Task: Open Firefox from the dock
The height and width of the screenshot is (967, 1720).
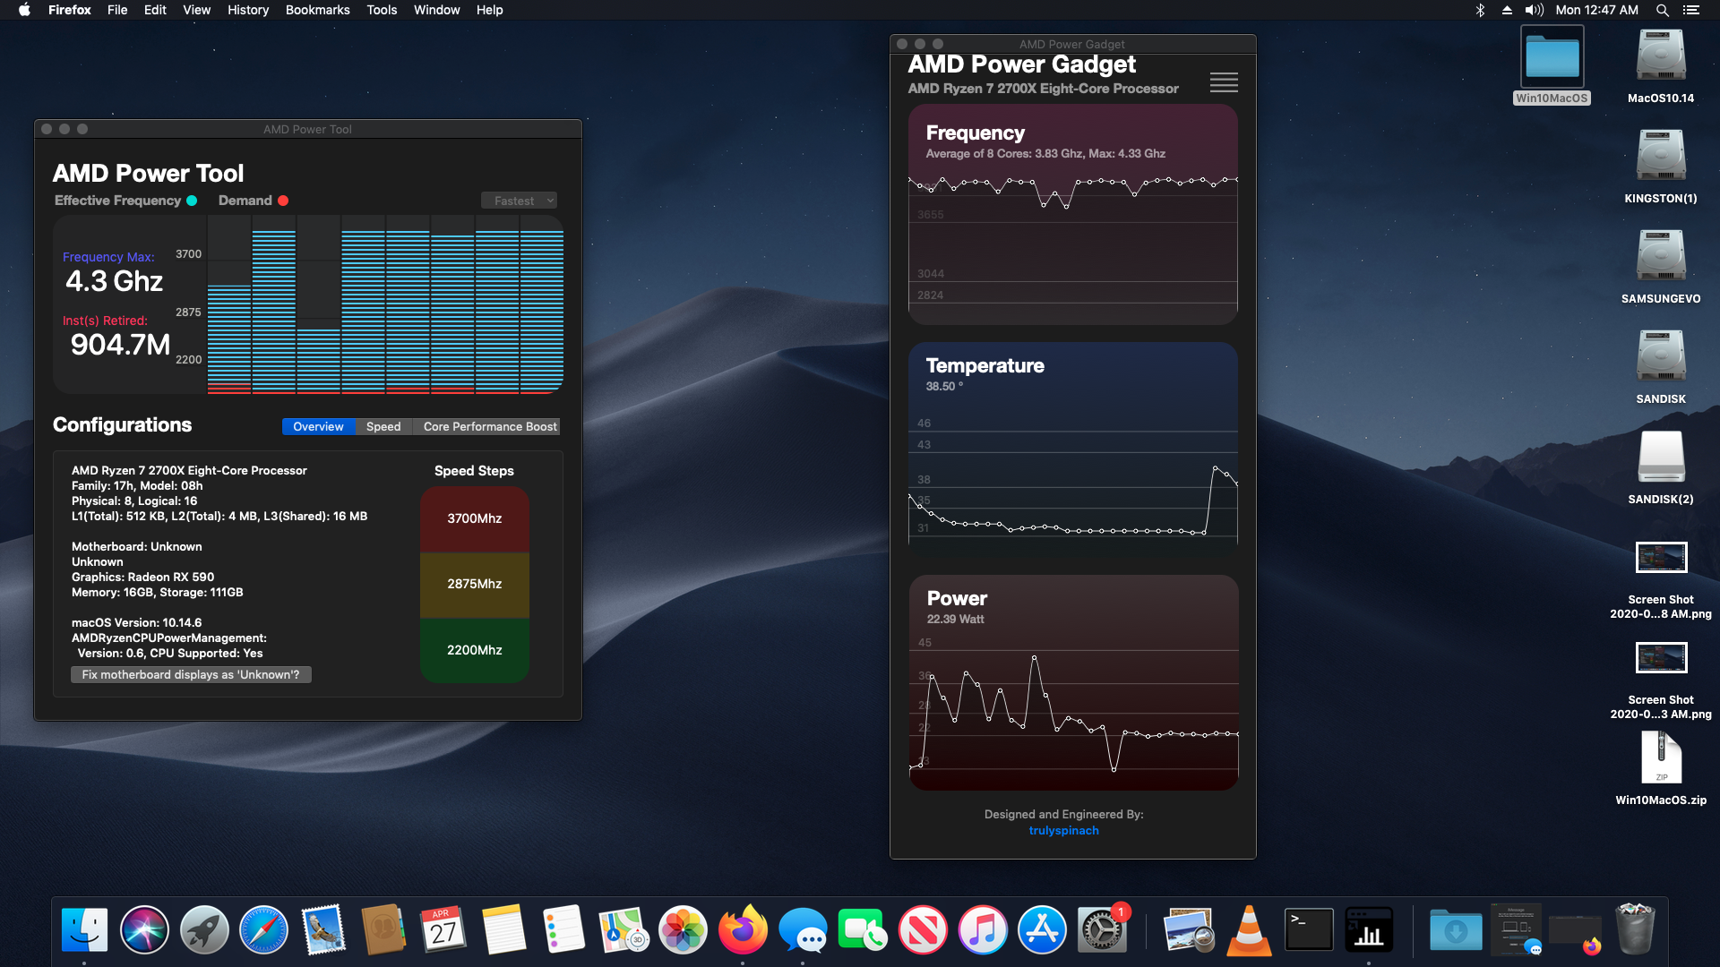Action: (x=743, y=930)
